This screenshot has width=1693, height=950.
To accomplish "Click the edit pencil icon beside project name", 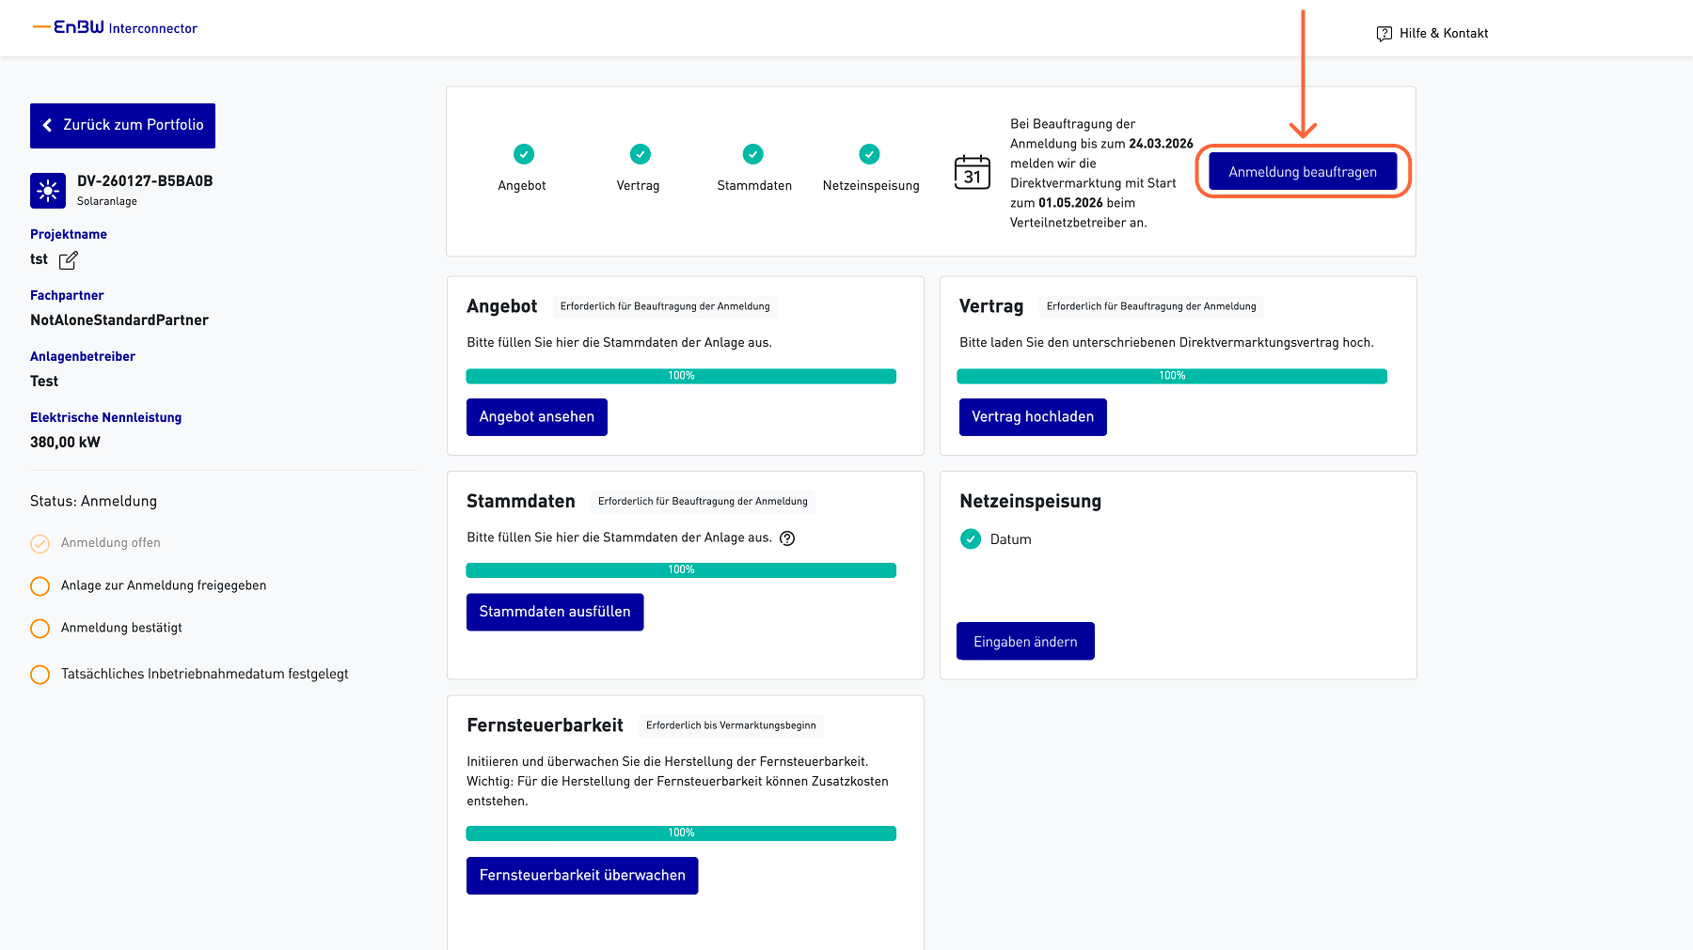I will coord(69,260).
